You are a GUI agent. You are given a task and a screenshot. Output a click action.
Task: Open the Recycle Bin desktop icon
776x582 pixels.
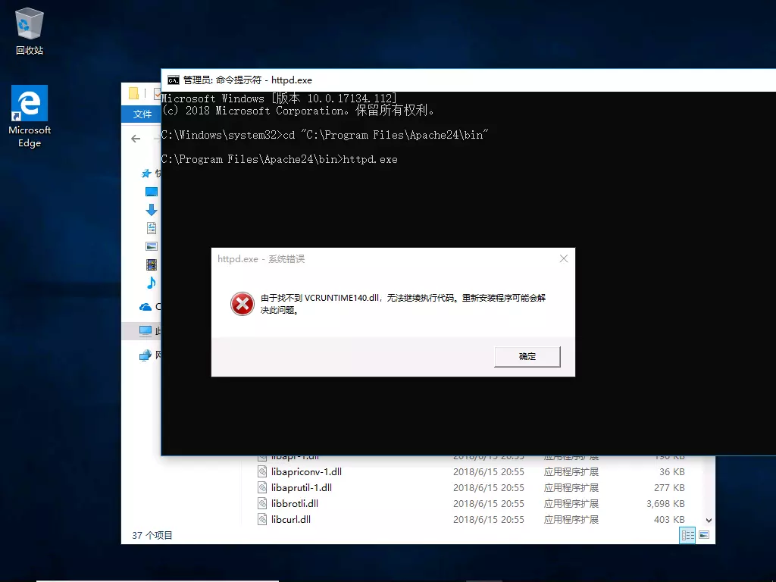(30, 32)
